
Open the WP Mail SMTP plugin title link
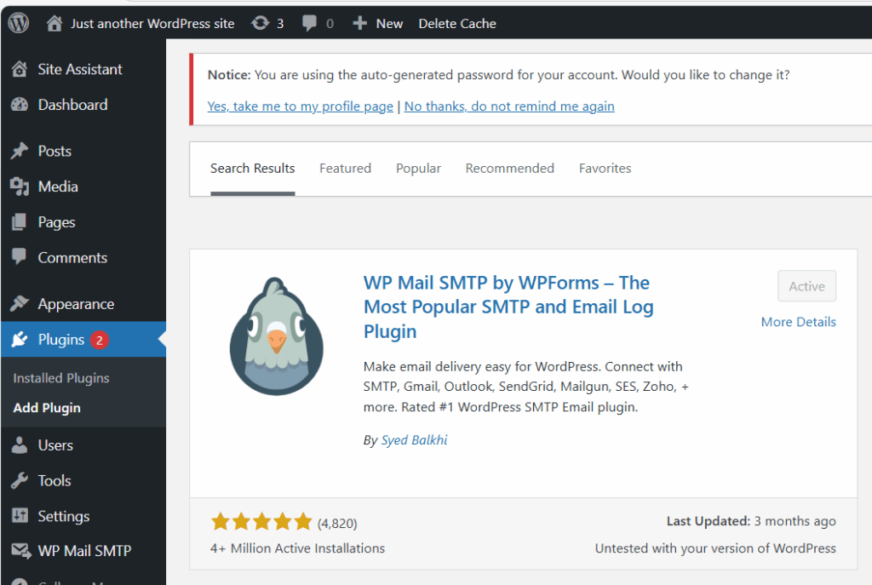(508, 307)
